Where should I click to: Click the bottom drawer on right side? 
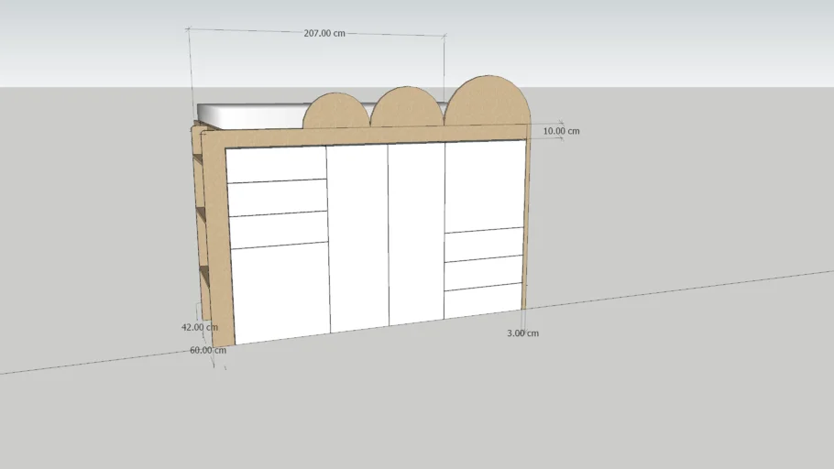click(483, 300)
